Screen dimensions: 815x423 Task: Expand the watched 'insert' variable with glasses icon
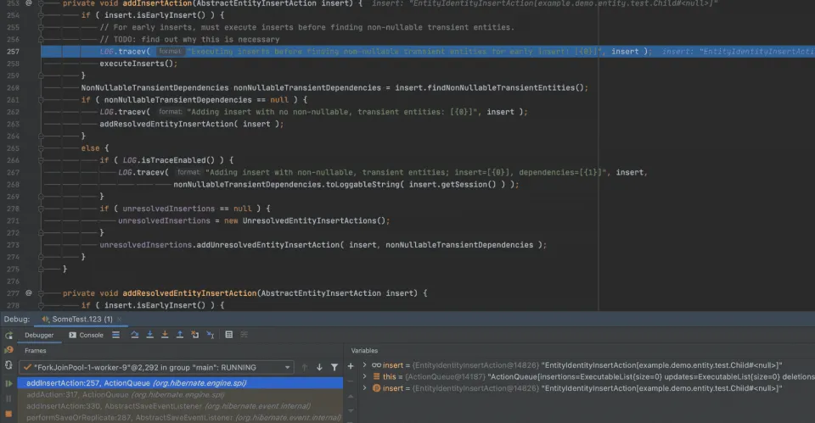[x=365, y=365]
